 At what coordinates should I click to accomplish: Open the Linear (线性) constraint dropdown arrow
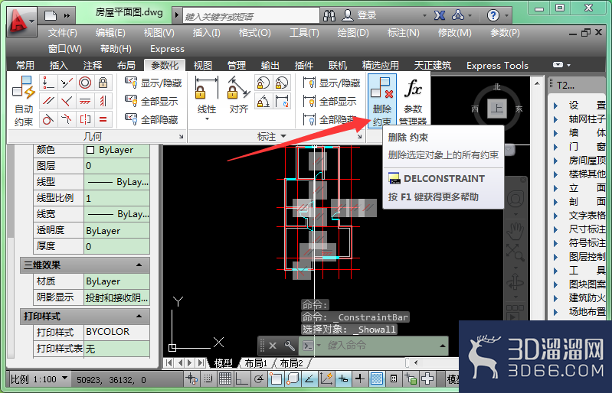(x=207, y=119)
